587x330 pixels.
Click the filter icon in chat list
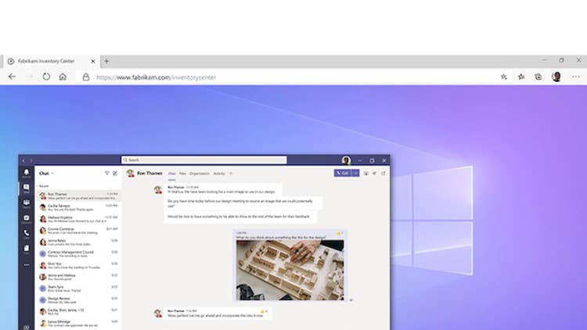click(x=107, y=173)
